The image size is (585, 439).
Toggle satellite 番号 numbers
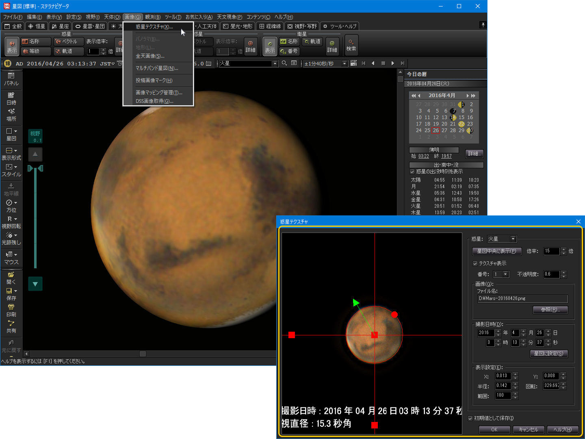pos(289,51)
